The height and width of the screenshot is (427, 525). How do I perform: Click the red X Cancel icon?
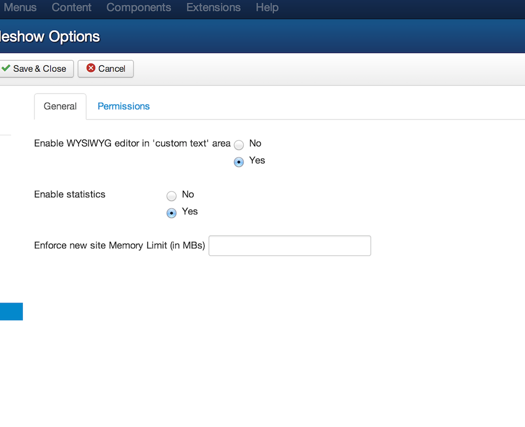[x=91, y=68]
